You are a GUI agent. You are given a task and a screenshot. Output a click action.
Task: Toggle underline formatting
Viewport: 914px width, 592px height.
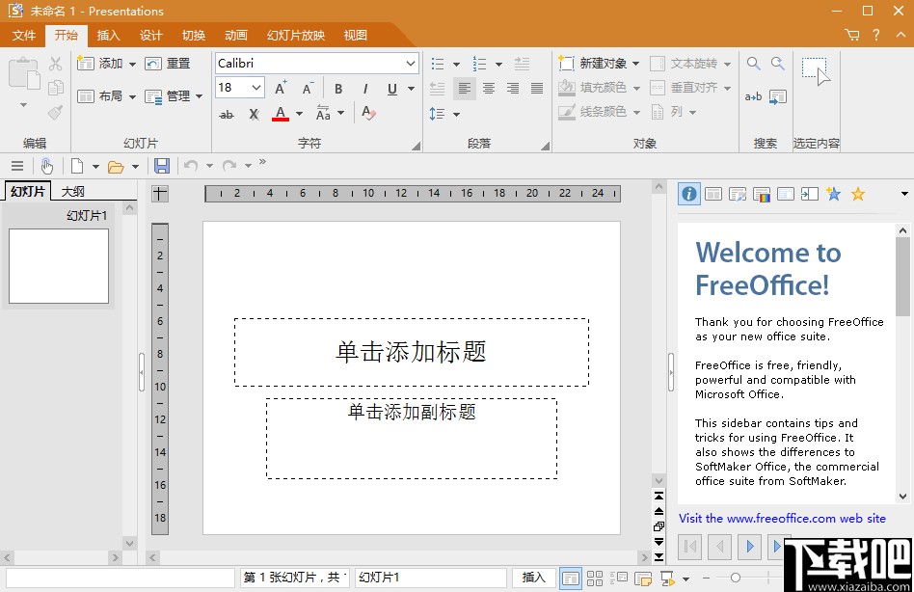[390, 89]
